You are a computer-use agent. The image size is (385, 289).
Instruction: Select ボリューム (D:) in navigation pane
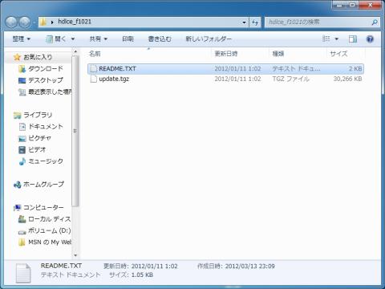coord(50,230)
